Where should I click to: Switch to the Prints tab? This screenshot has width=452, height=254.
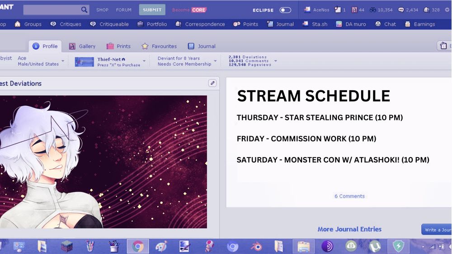[x=118, y=46]
